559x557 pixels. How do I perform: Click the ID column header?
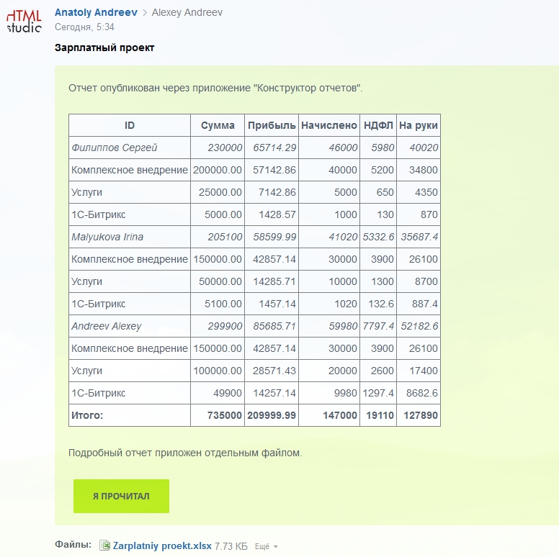tap(130, 125)
